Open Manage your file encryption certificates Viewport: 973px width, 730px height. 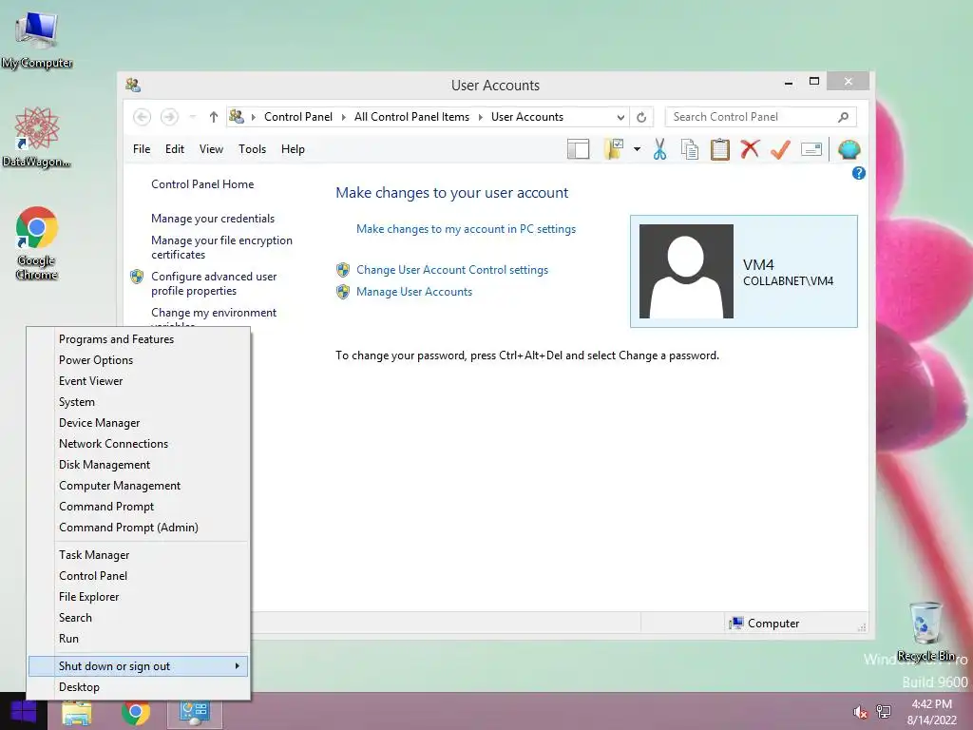pos(221,247)
